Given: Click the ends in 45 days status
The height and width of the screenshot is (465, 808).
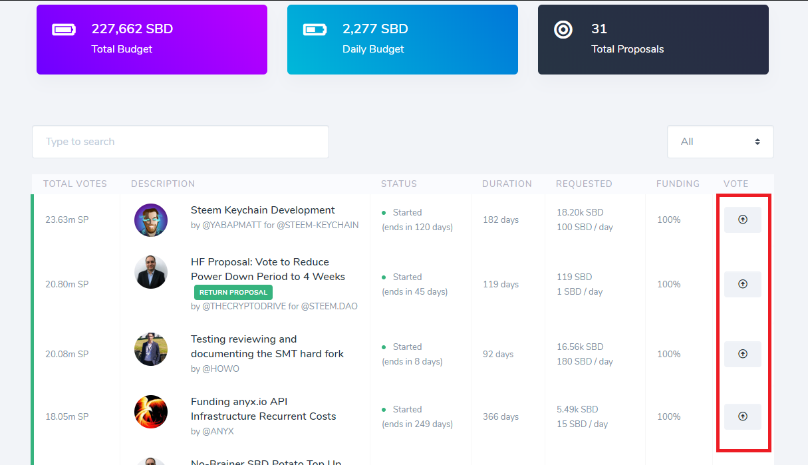Looking at the screenshot, I should point(414,291).
